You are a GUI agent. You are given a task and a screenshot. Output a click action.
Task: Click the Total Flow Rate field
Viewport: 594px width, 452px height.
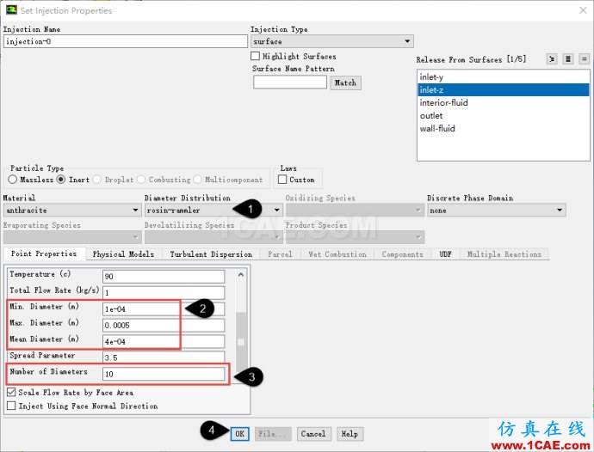click(164, 292)
